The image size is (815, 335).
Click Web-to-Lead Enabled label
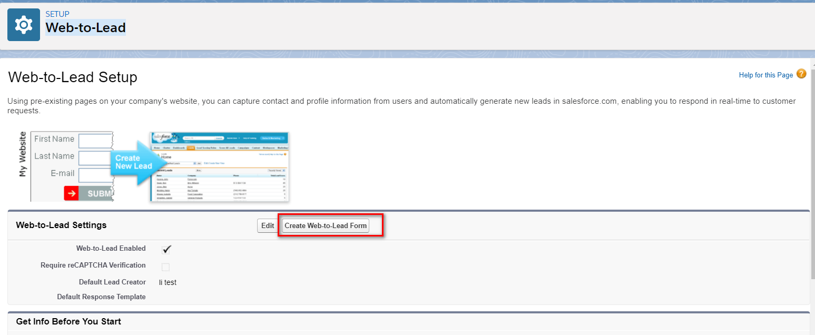coord(111,248)
